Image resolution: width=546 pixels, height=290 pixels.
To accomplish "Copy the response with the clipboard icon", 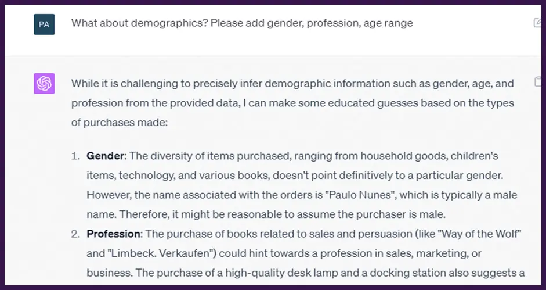I will [x=537, y=83].
